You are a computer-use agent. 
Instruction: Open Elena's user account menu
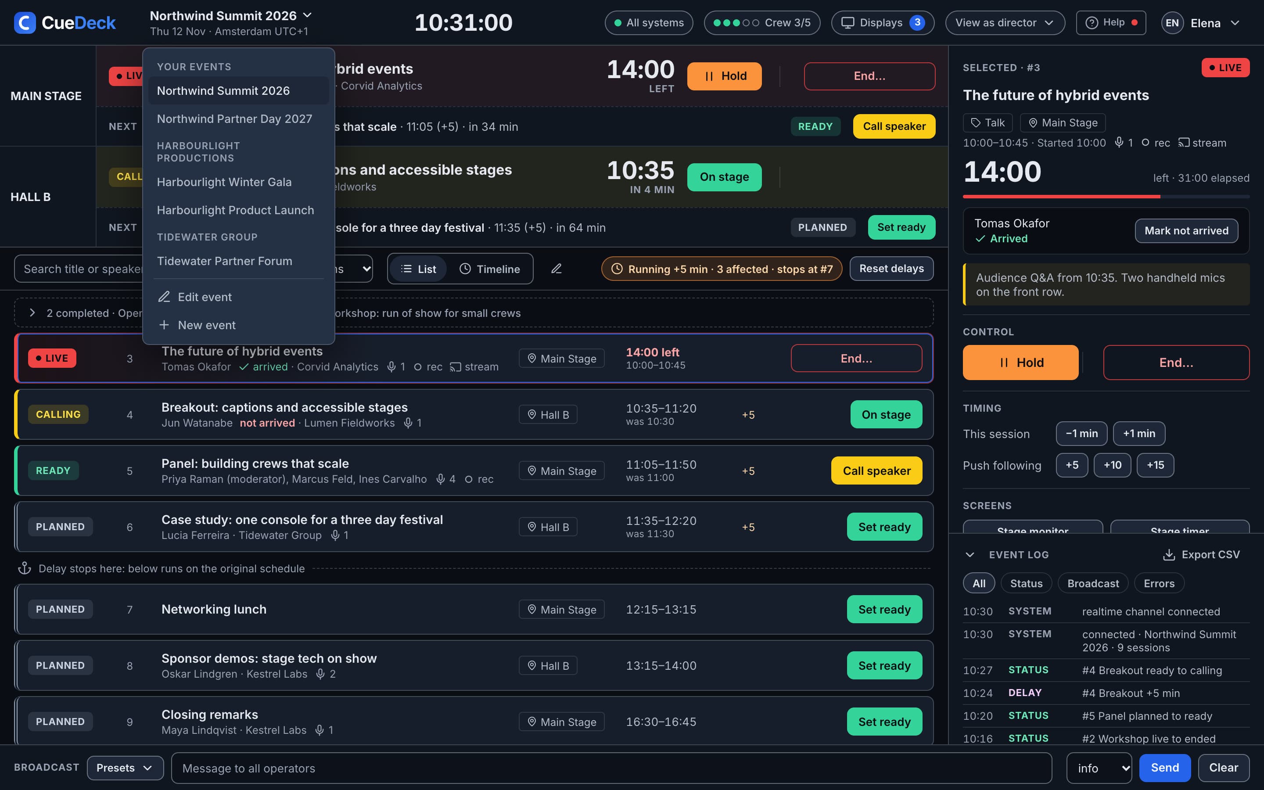(1201, 23)
